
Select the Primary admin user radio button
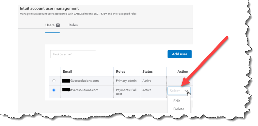(54, 81)
